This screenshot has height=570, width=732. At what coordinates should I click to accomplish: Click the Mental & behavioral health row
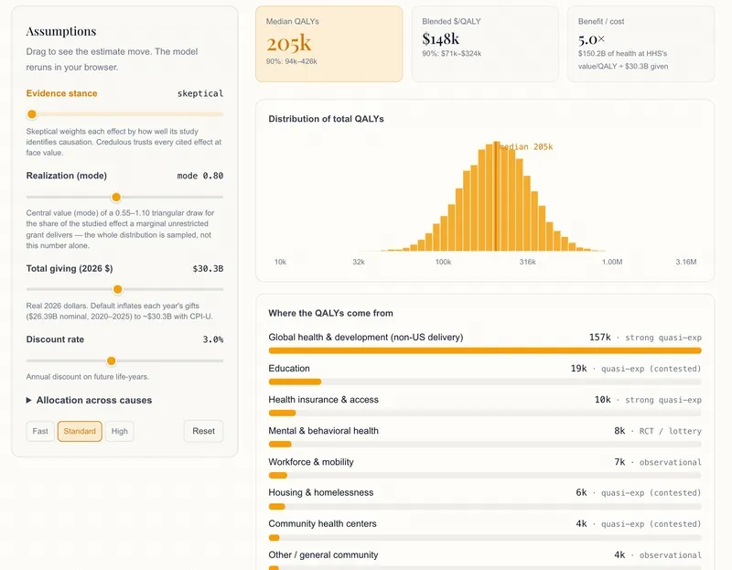[x=485, y=436]
